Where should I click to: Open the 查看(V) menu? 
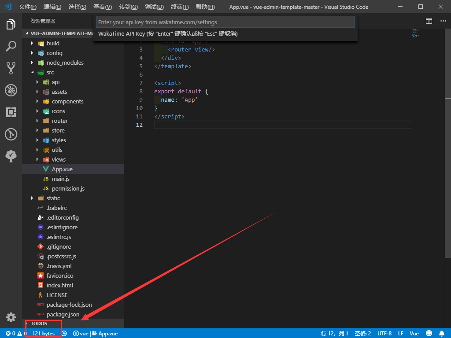coord(103,7)
